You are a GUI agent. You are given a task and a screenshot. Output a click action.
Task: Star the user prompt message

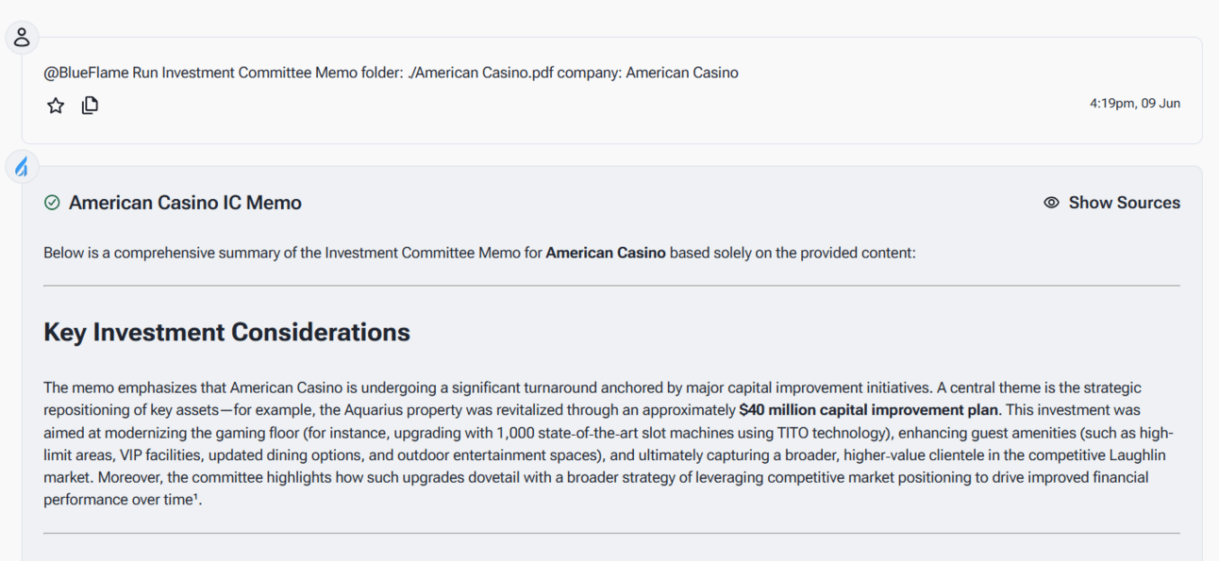click(x=56, y=106)
